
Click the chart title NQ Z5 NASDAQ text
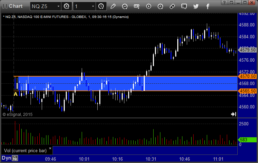[x=66, y=17]
